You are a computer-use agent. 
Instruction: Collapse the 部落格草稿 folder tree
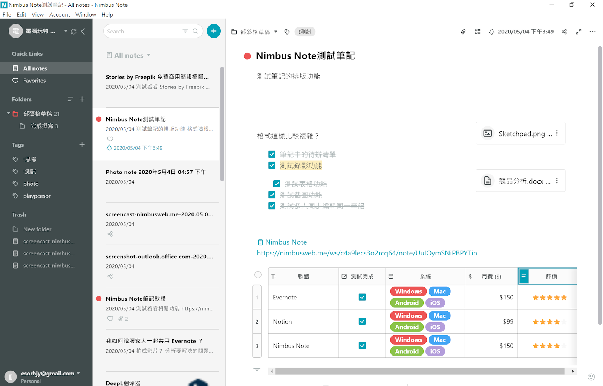[x=8, y=113]
